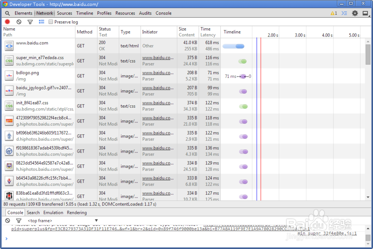Click the www.baidu.com document icon

coord(9,46)
